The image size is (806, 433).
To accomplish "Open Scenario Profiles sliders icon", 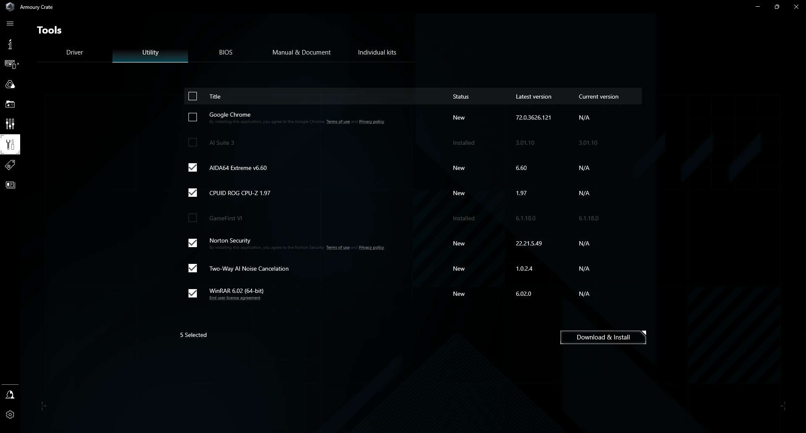I will coord(10,123).
